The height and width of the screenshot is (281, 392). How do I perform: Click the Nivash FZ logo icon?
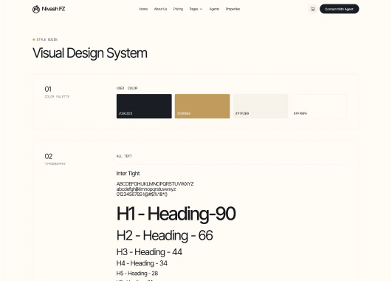[x=36, y=9]
